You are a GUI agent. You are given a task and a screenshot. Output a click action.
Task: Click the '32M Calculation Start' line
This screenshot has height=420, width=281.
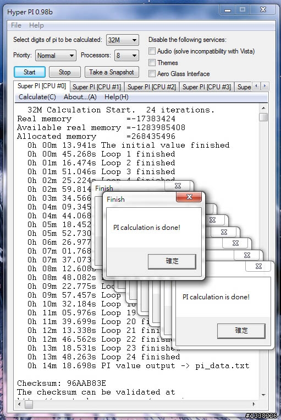[121, 110]
